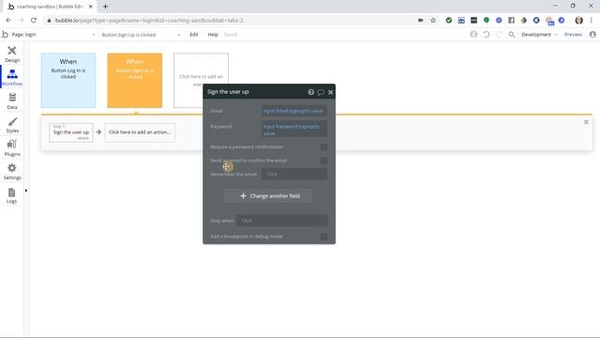Click the Bubble logo icon
The image size is (600, 338).
[x=5, y=35]
